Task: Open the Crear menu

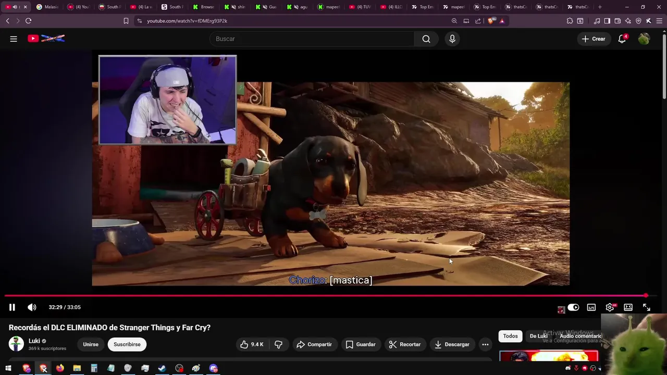Action: 594,39
